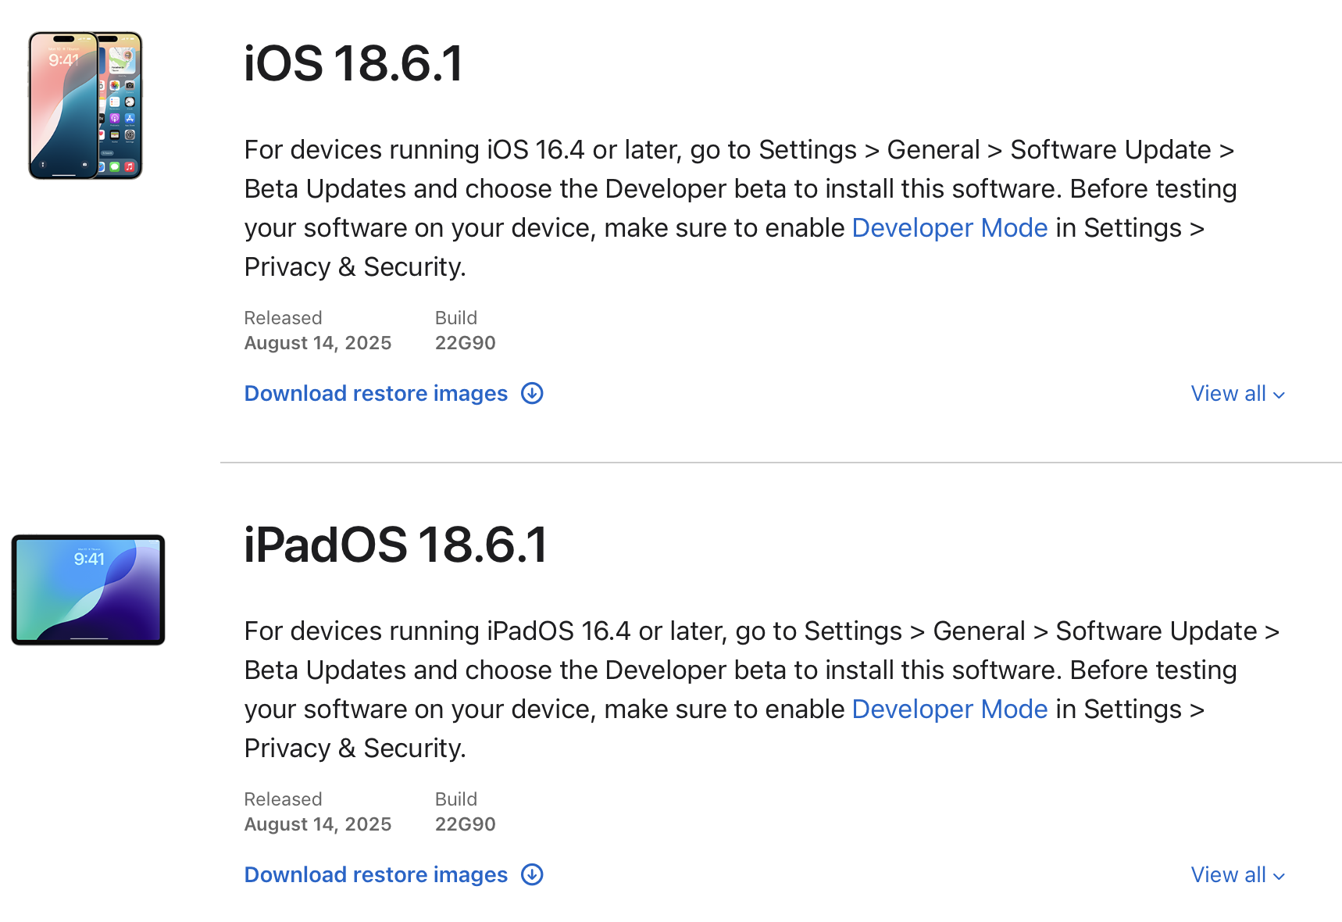The height and width of the screenshot is (922, 1342).
Task: Click the iPadOS 18.6.1 heading
Action: tap(395, 545)
